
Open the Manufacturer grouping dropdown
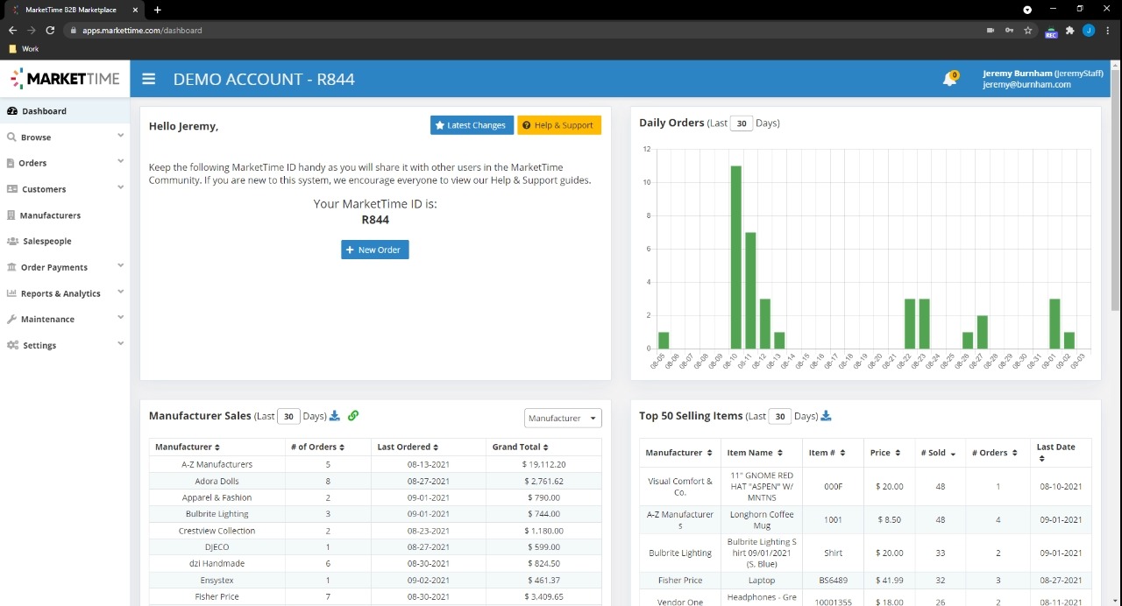tap(563, 419)
